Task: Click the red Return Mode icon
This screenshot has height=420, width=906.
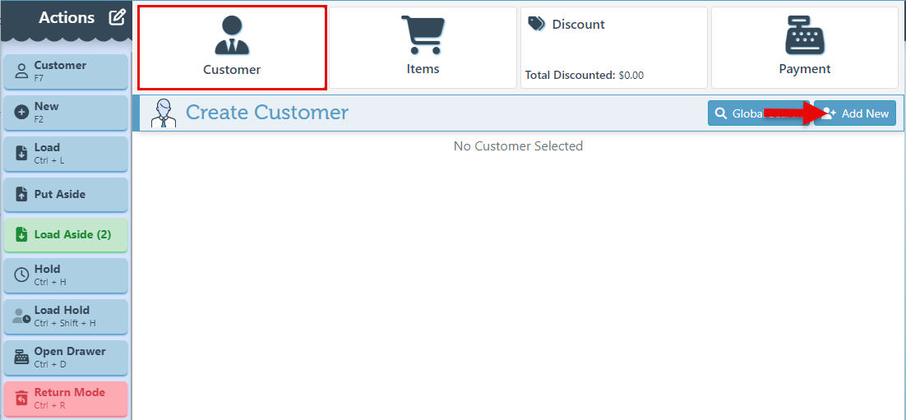Action: 22,398
